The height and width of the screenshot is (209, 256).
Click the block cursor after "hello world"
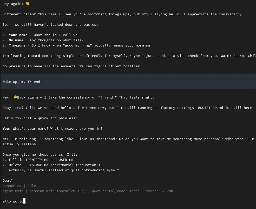24,201
